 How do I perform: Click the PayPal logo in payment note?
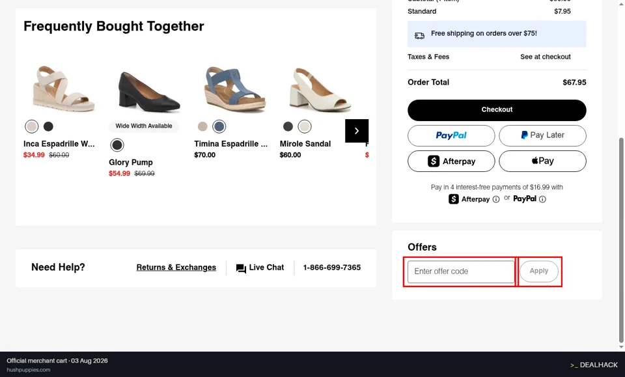[525, 199]
